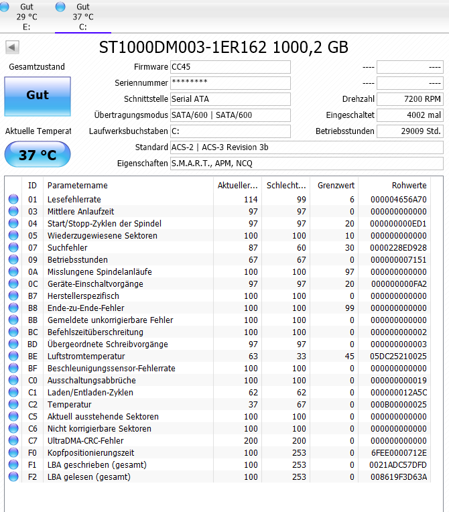Click status icon for Suchfehler row
449x512 pixels.
[x=13, y=247]
